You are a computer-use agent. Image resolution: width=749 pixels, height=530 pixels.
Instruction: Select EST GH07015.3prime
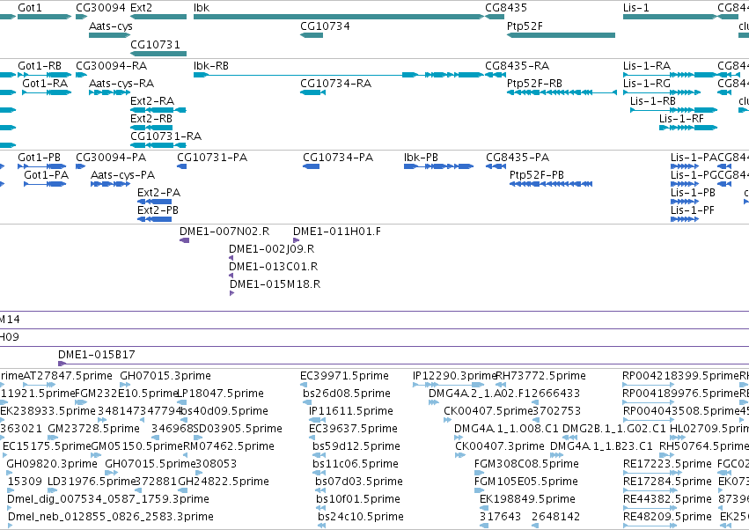125,385
